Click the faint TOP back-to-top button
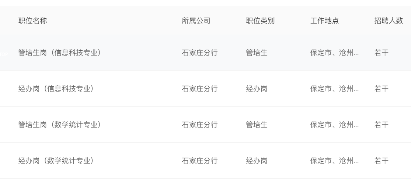The image size is (411, 183). pos(4,54)
